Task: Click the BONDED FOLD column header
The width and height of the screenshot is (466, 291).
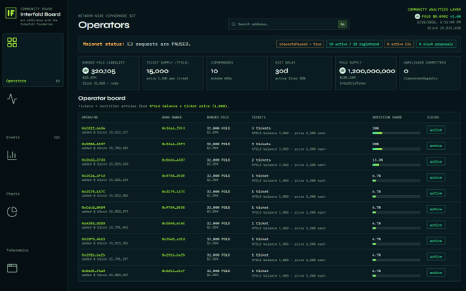Action: (218, 117)
